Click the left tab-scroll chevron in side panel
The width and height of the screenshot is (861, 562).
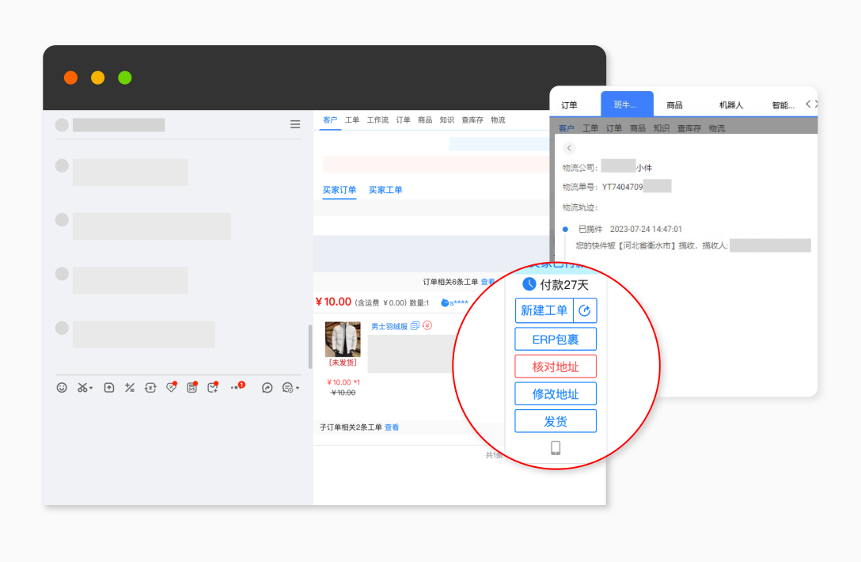click(808, 104)
